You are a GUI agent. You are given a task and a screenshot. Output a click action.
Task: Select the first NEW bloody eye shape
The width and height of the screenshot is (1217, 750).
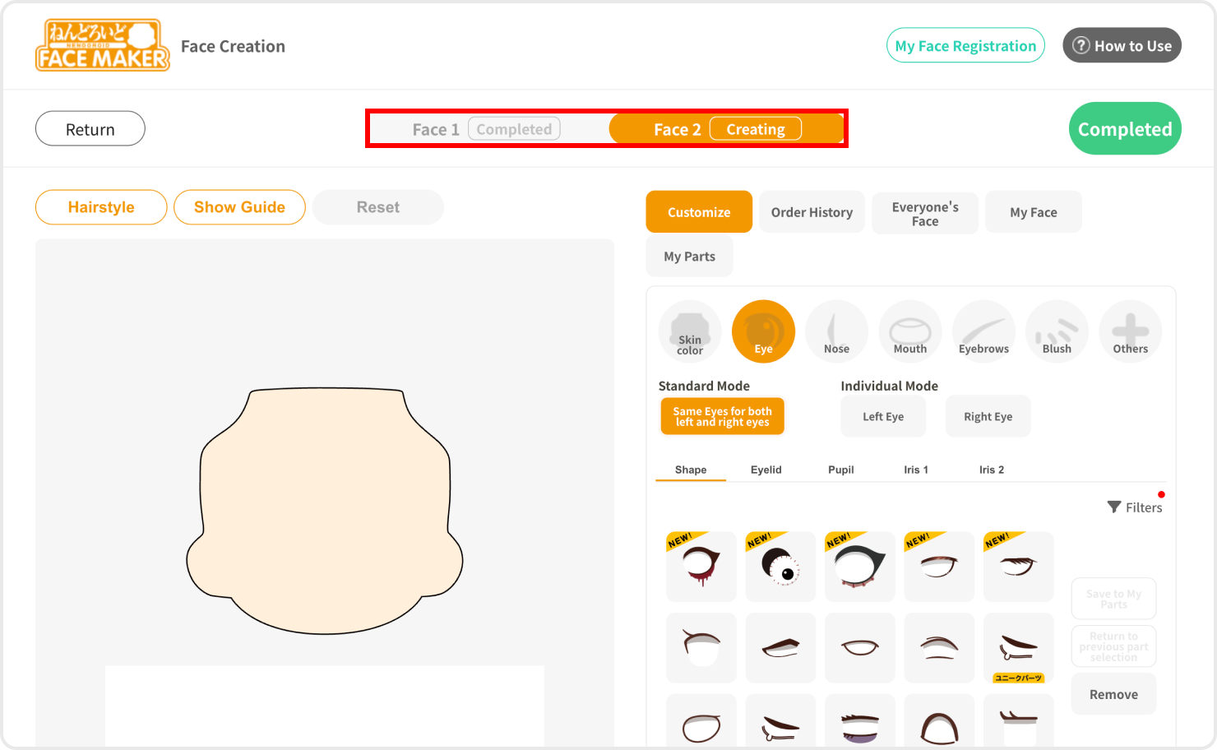pos(701,567)
